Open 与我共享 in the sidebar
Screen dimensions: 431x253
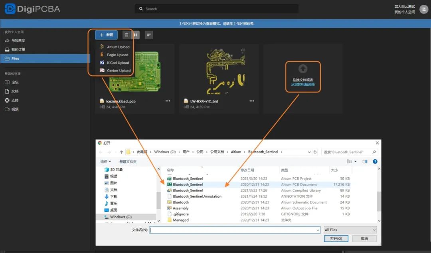point(15,41)
